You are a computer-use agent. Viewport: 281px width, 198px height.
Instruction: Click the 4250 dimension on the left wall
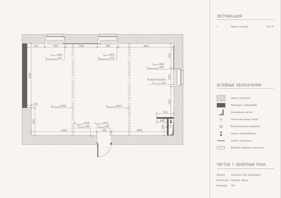coord(30,75)
